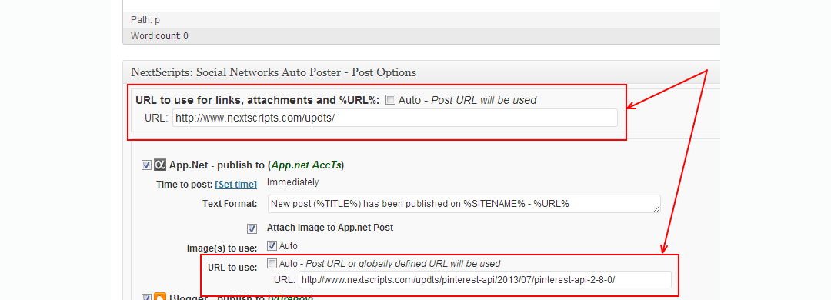Click the global URL input field
The image size is (831, 300).
[x=395, y=118]
